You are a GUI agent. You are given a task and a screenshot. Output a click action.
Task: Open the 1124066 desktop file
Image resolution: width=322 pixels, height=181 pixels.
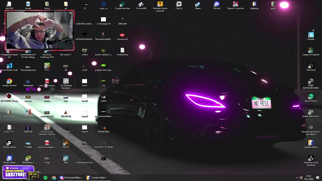click(28, 144)
